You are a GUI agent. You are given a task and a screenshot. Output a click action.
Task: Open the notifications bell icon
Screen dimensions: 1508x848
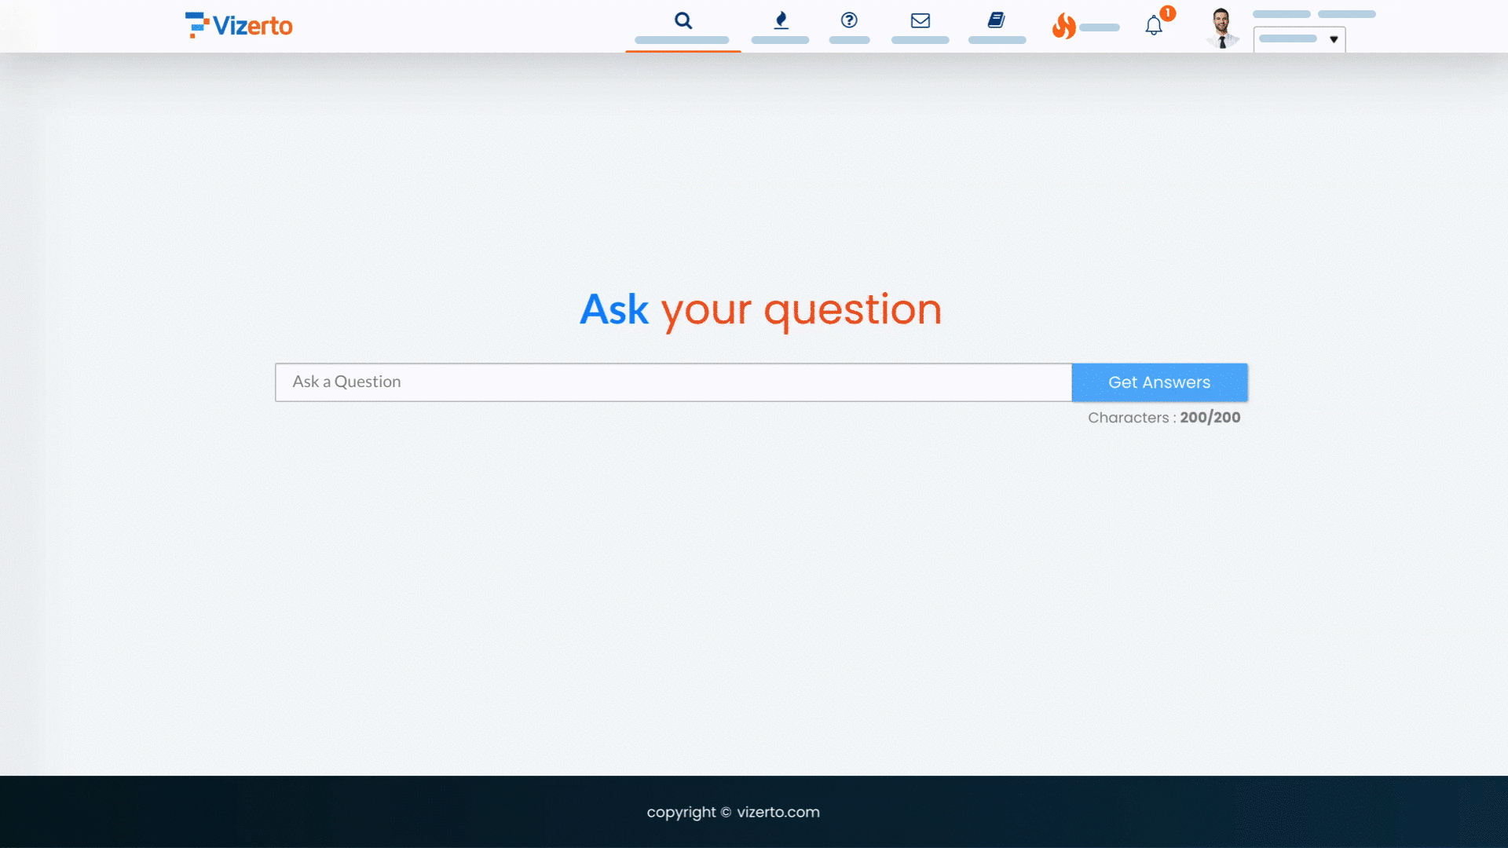click(x=1153, y=26)
